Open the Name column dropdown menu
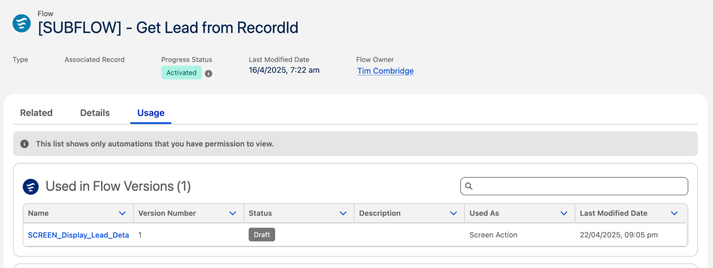713x268 pixels. [x=122, y=213]
